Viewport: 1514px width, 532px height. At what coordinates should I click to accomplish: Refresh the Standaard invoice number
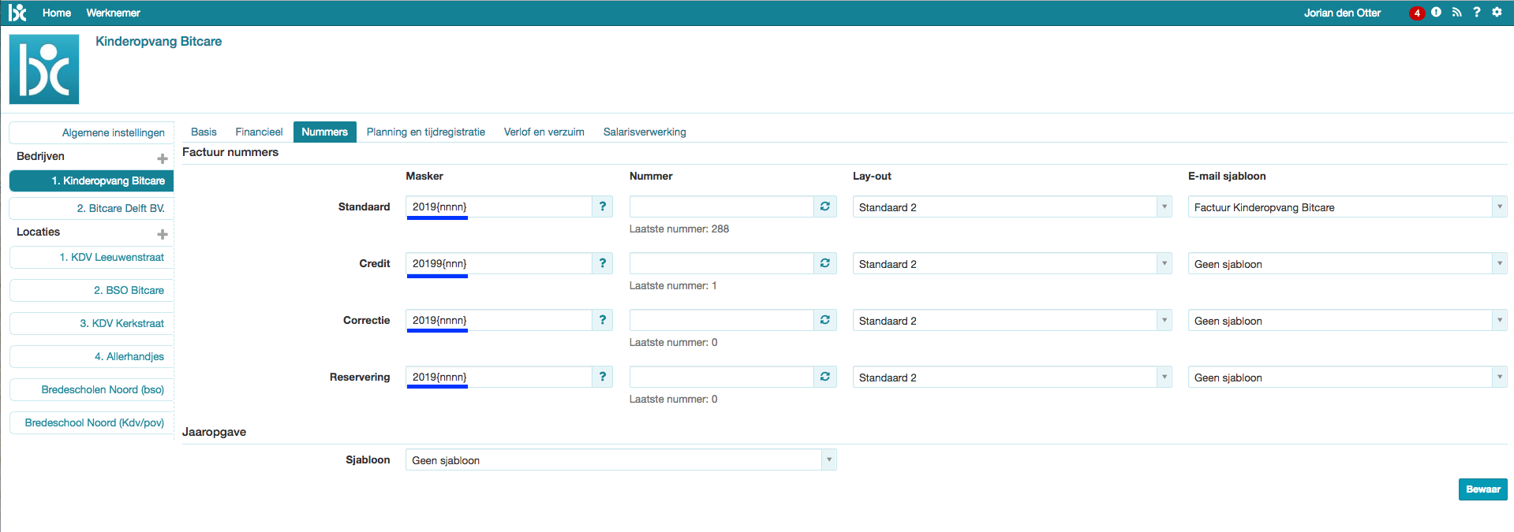point(825,206)
